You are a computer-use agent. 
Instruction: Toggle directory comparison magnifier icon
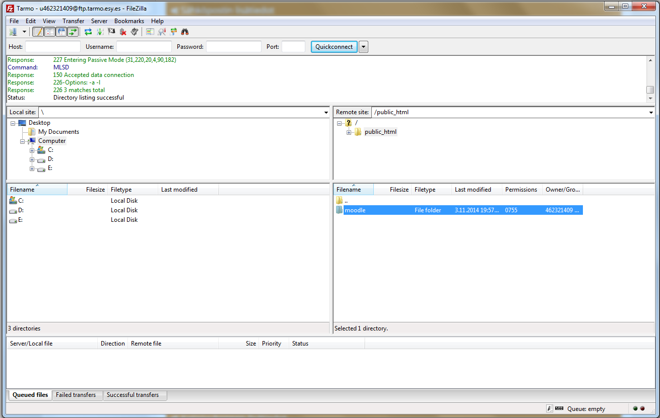coord(162,32)
